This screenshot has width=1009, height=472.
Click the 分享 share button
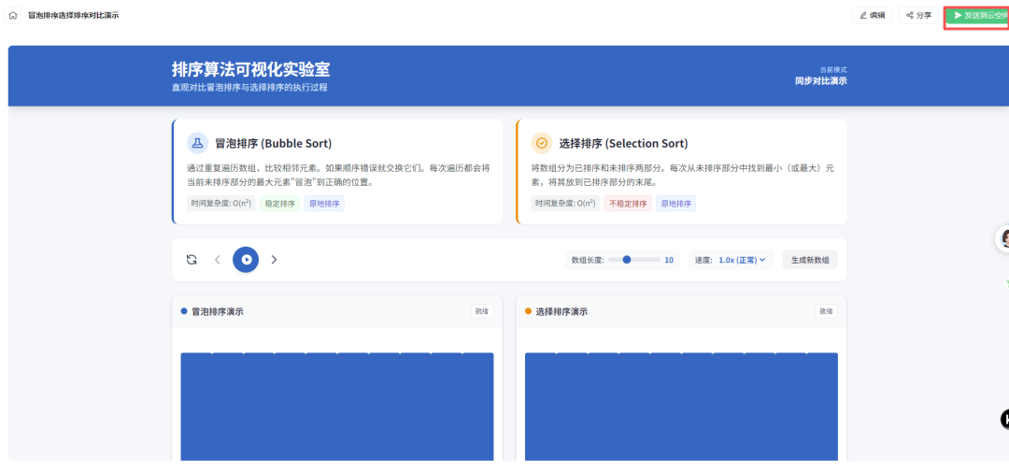pyautogui.click(x=918, y=16)
